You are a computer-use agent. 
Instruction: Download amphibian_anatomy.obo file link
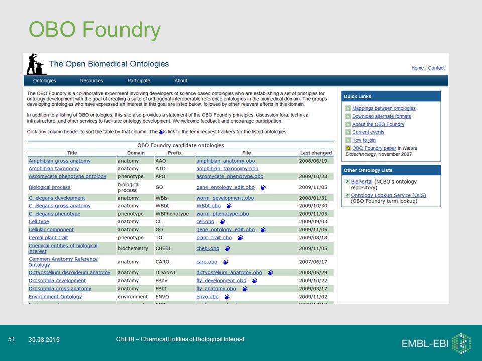point(225,161)
